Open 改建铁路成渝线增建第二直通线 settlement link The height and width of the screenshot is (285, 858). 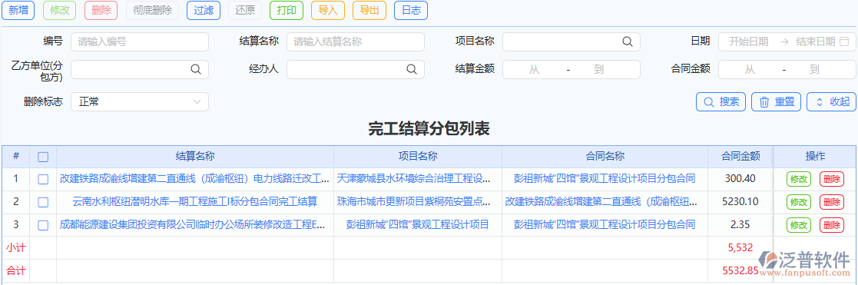[195, 178]
